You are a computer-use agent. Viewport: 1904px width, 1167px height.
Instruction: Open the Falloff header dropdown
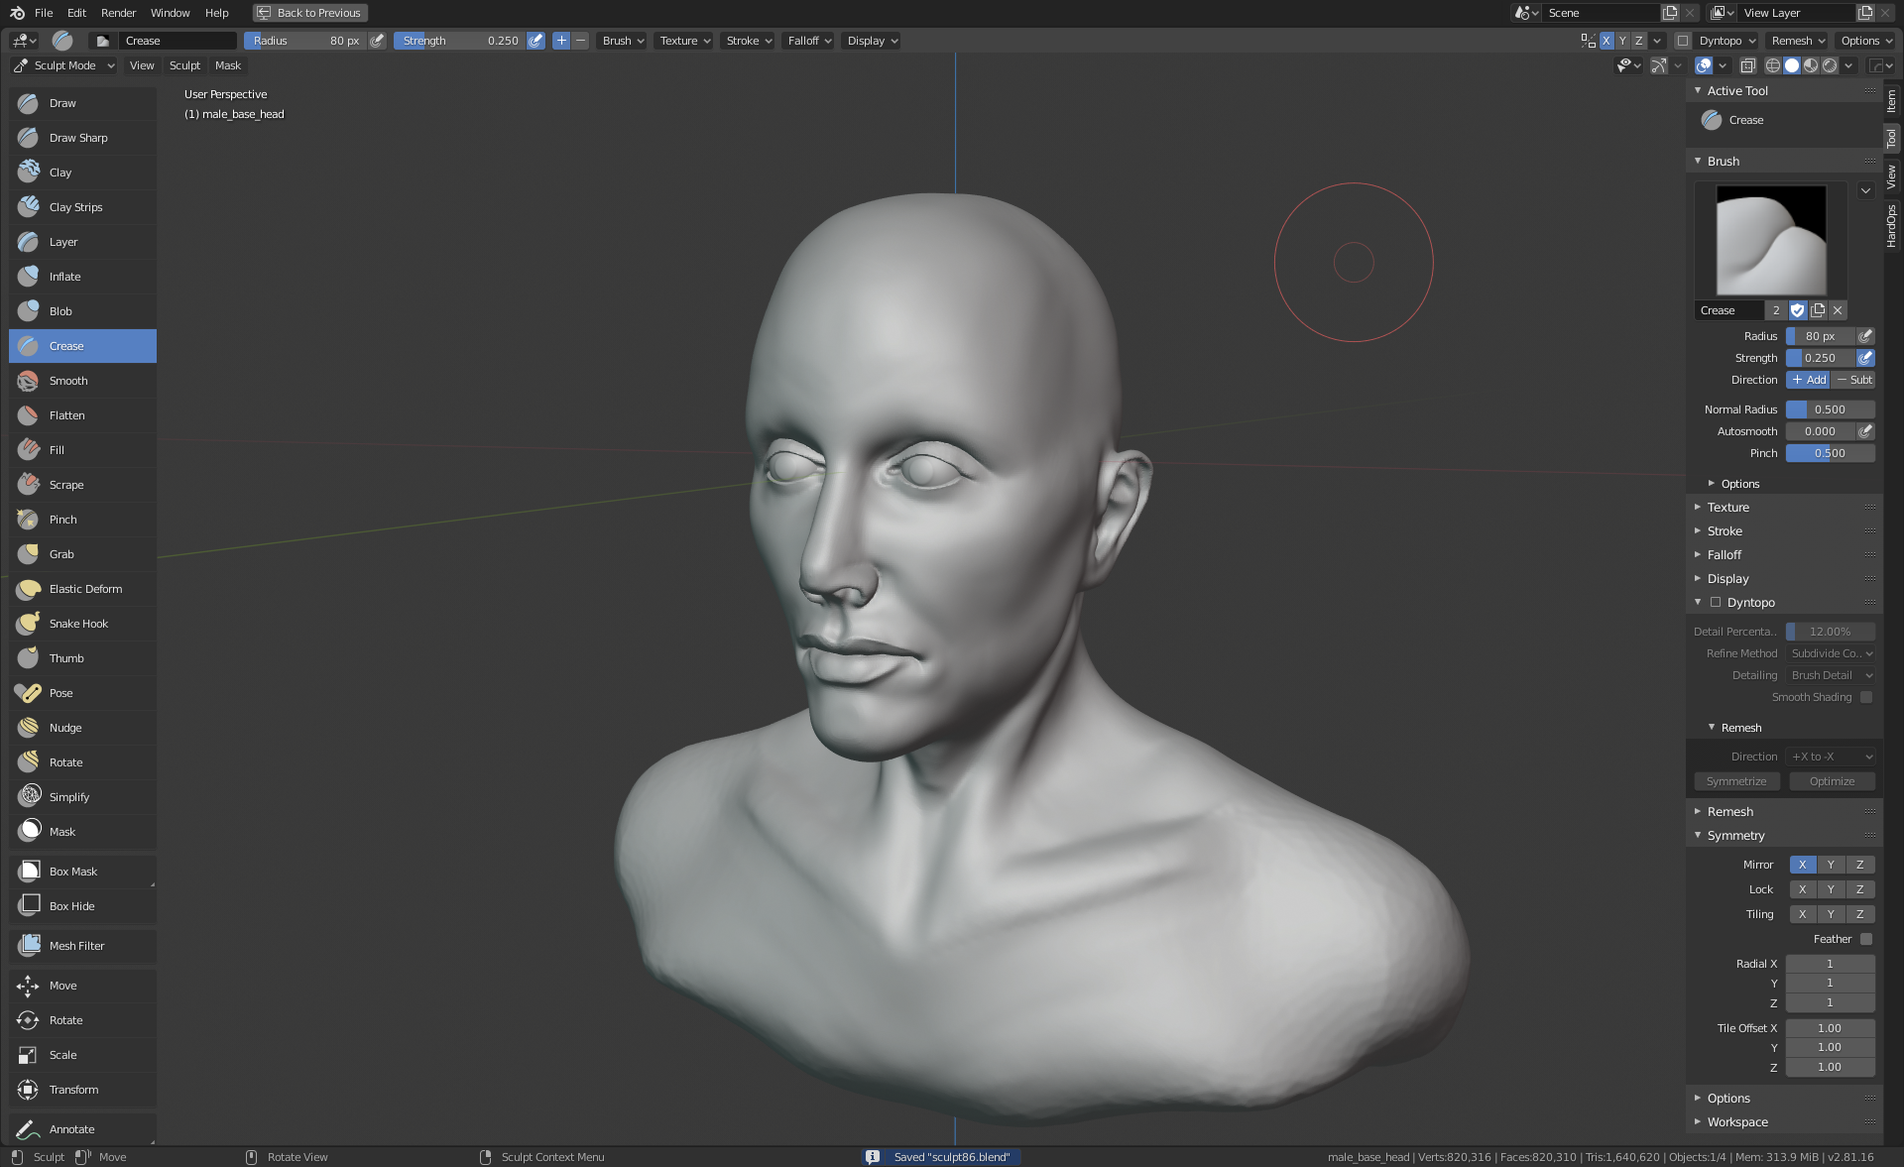point(809,41)
